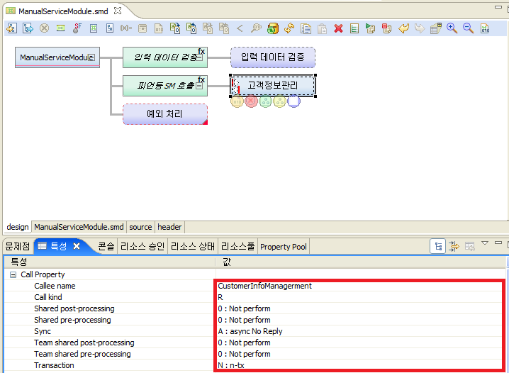Select the 예외 처리 node
Screen dimensions: 509x373
[165, 114]
